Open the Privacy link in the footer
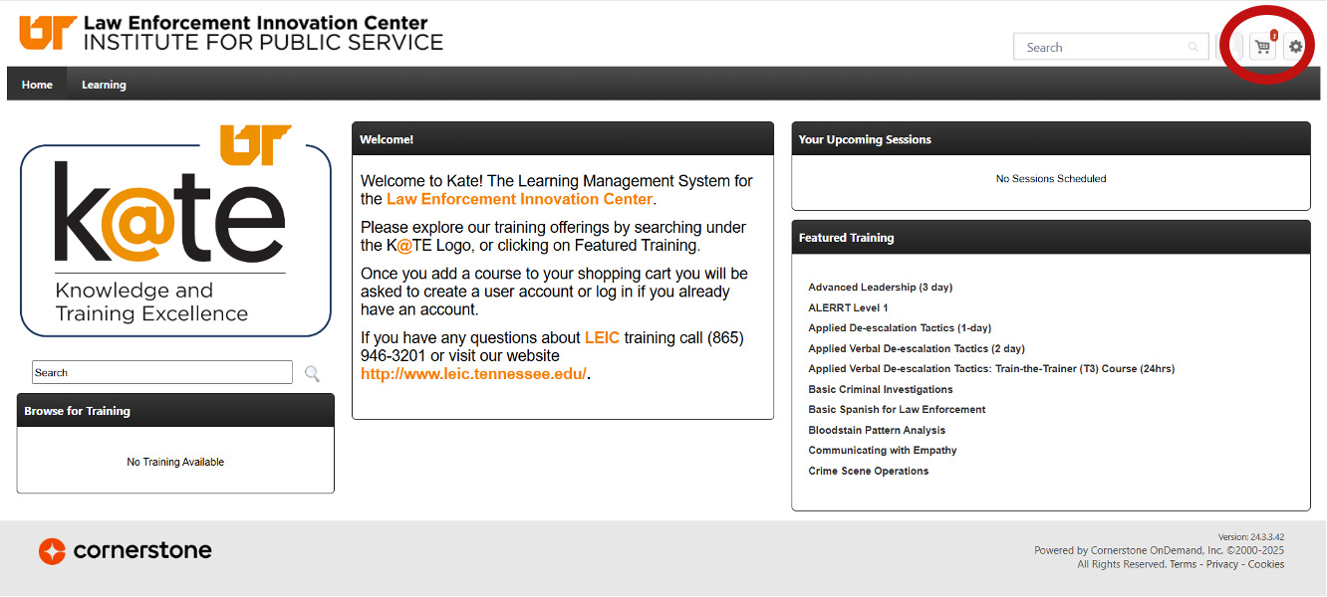Image resolution: width=1327 pixels, height=597 pixels. tap(1222, 564)
